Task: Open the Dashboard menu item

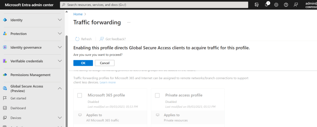Action: point(18,108)
